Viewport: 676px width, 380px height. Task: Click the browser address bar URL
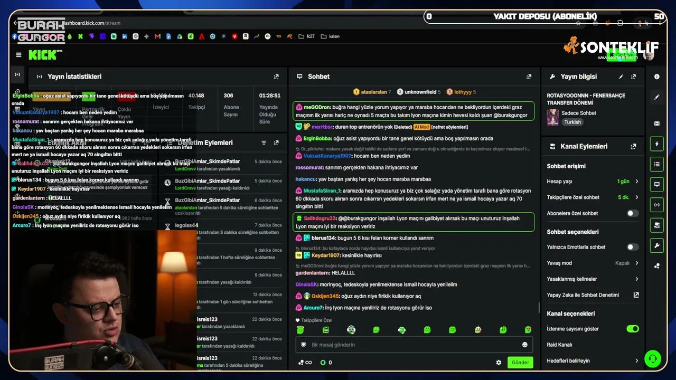click(92, 23)
